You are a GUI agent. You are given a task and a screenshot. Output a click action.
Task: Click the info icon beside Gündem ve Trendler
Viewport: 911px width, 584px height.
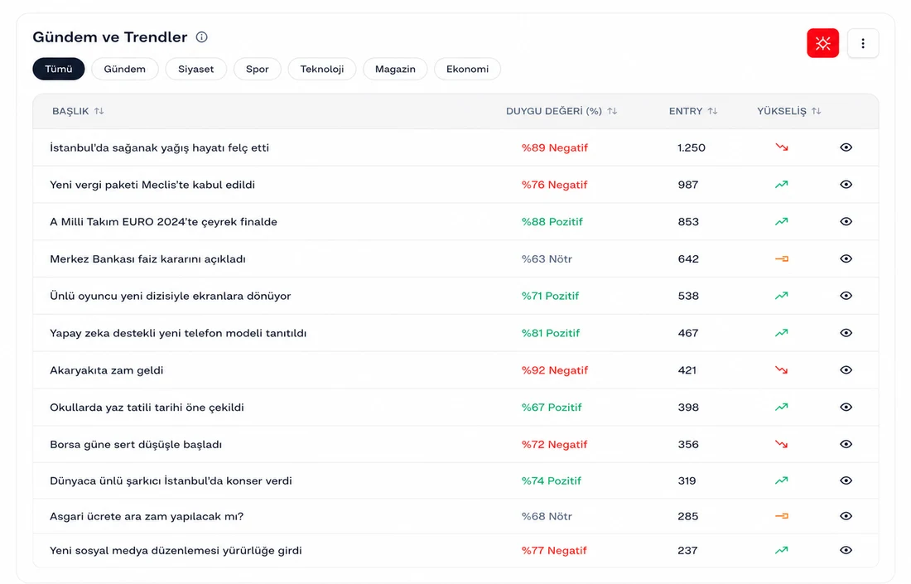[201, 37]
